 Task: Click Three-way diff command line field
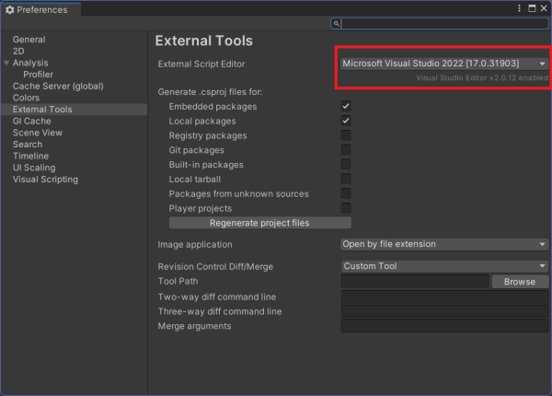(444, 311)
